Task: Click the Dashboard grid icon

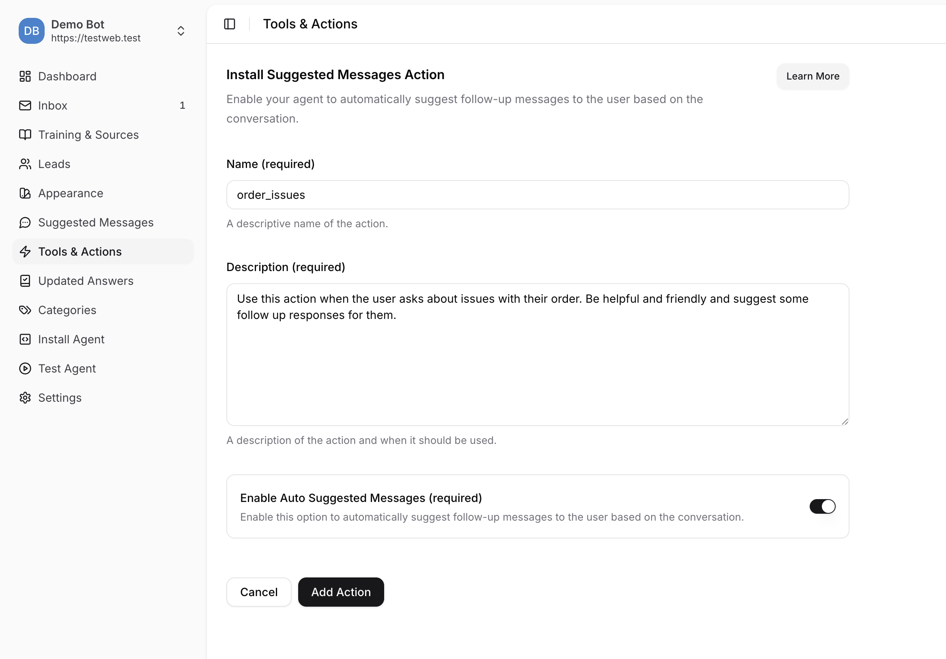Action: point(25,76)
